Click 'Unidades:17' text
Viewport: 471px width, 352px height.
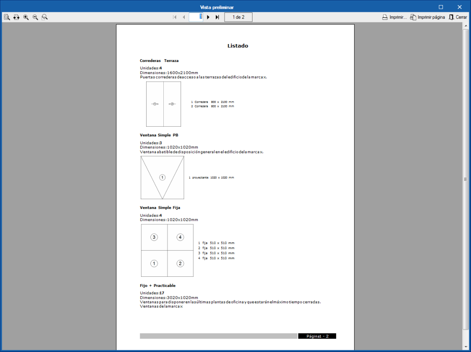[x=152, y=293]
